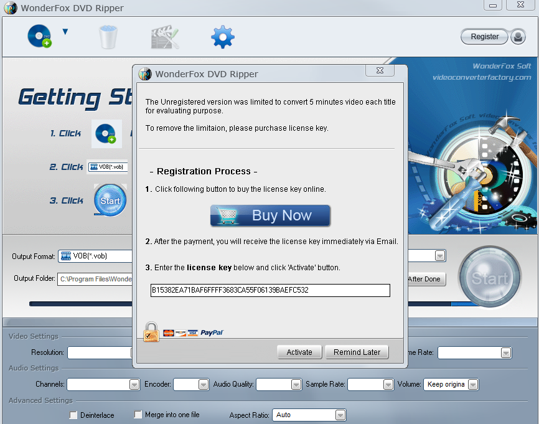Click the small Start button in step 3
539x424 pixels.
[x=110, y=200]
